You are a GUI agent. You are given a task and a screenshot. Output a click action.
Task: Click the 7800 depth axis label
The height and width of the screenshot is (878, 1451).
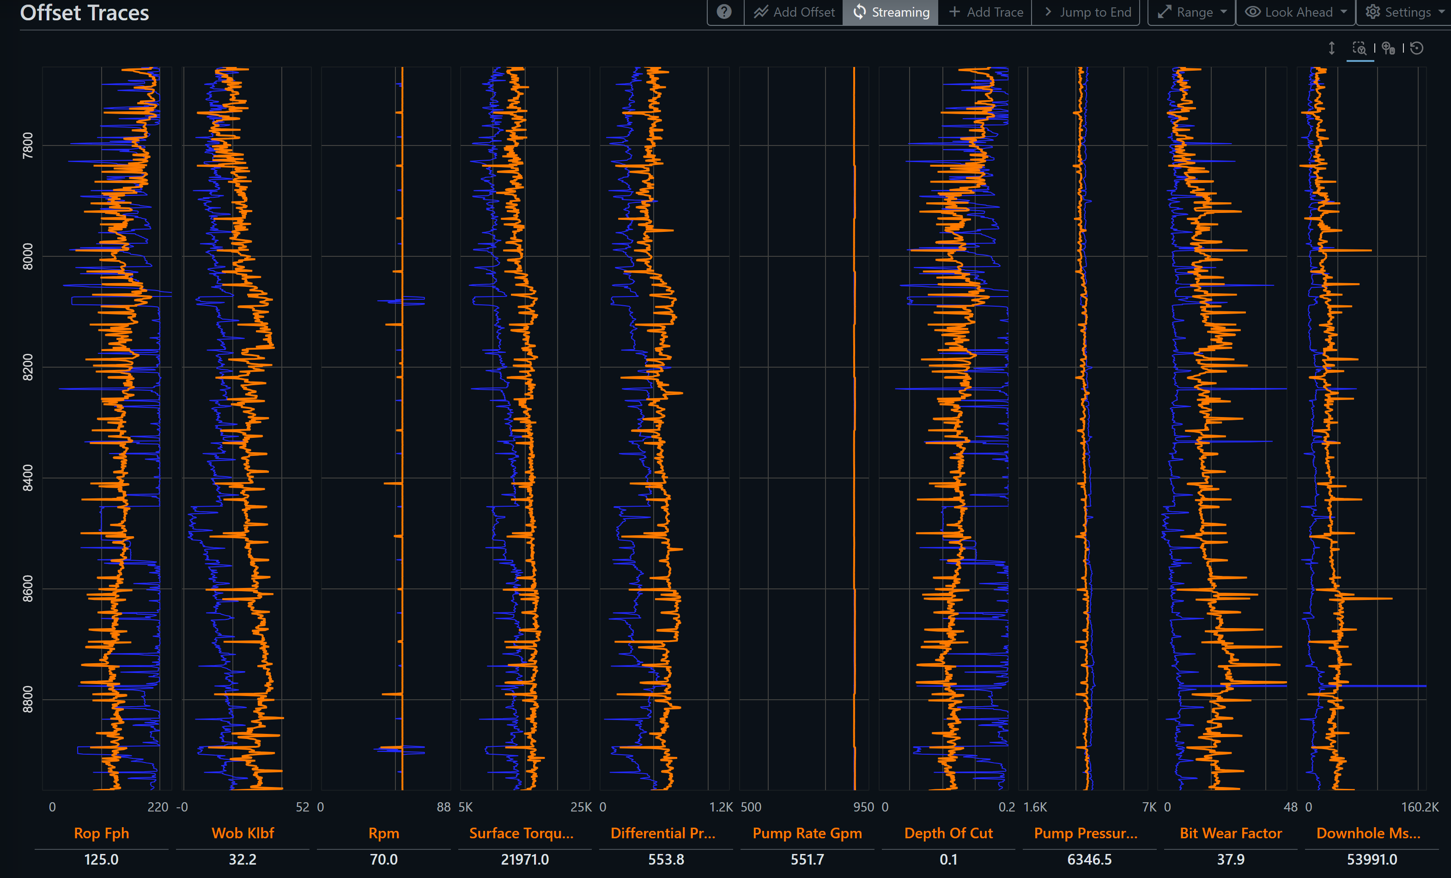point(28,145)
